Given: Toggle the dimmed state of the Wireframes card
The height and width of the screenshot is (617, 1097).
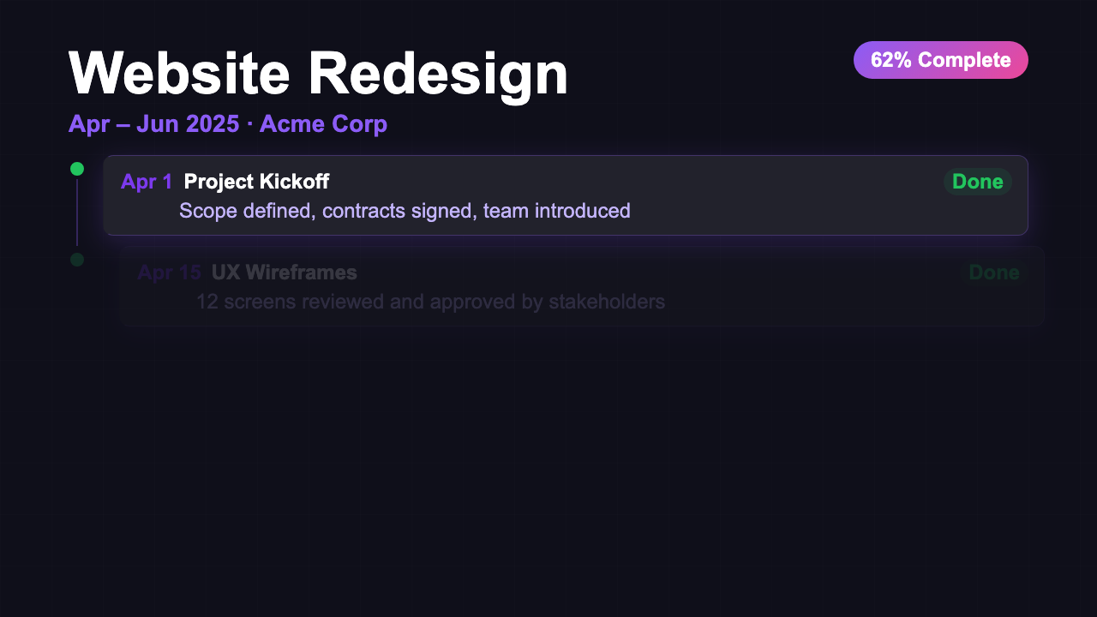Looking at the screenshot, I should (581, 286).
